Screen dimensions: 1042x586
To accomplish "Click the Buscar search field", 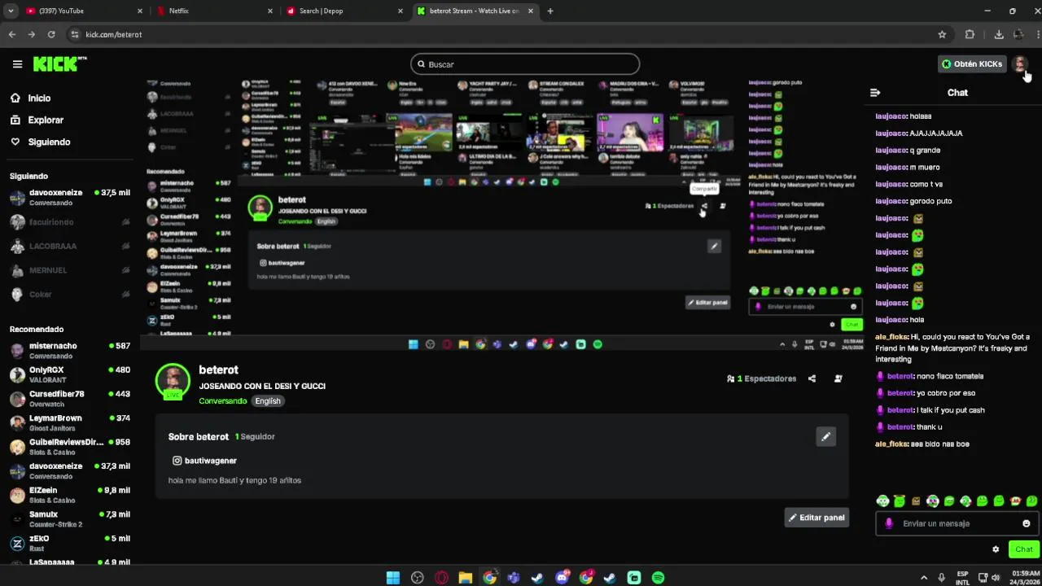I will [x=525, y=64].
